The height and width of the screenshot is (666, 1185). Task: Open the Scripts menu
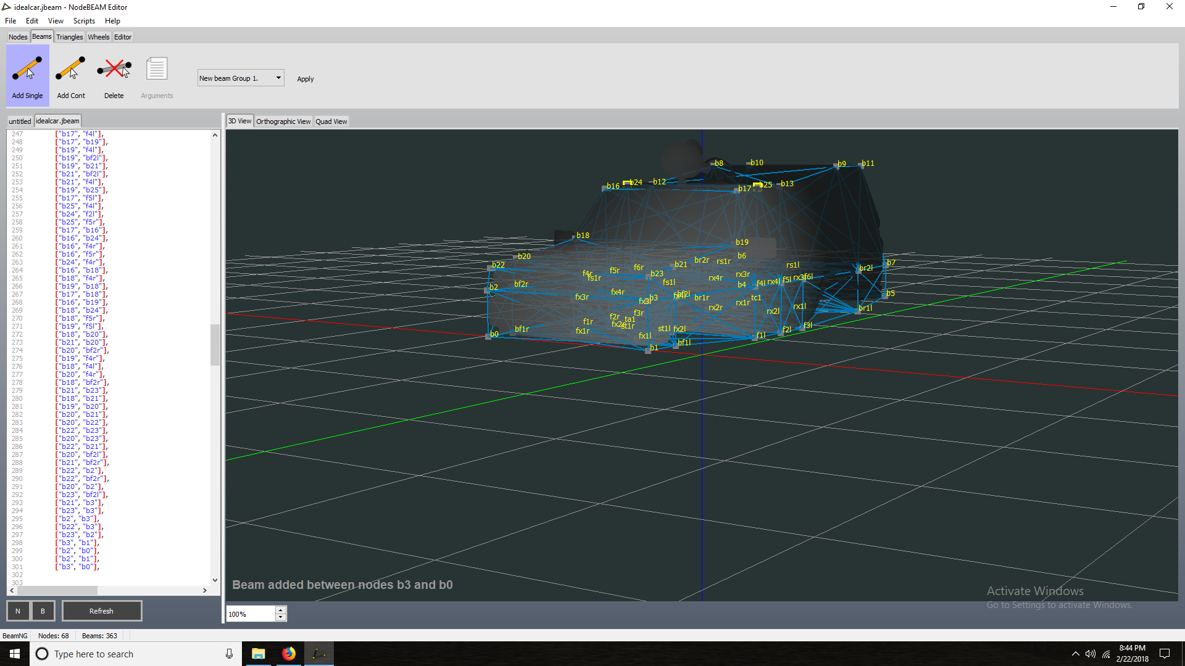(84, 21)
